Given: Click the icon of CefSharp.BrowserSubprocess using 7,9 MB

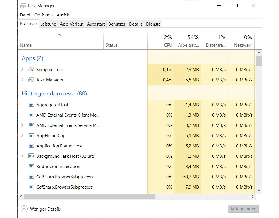Looking at the screenshot, I should tap(31, 187).
